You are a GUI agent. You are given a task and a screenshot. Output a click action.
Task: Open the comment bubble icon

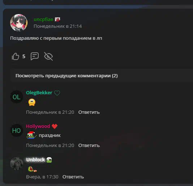click(35, 56)
